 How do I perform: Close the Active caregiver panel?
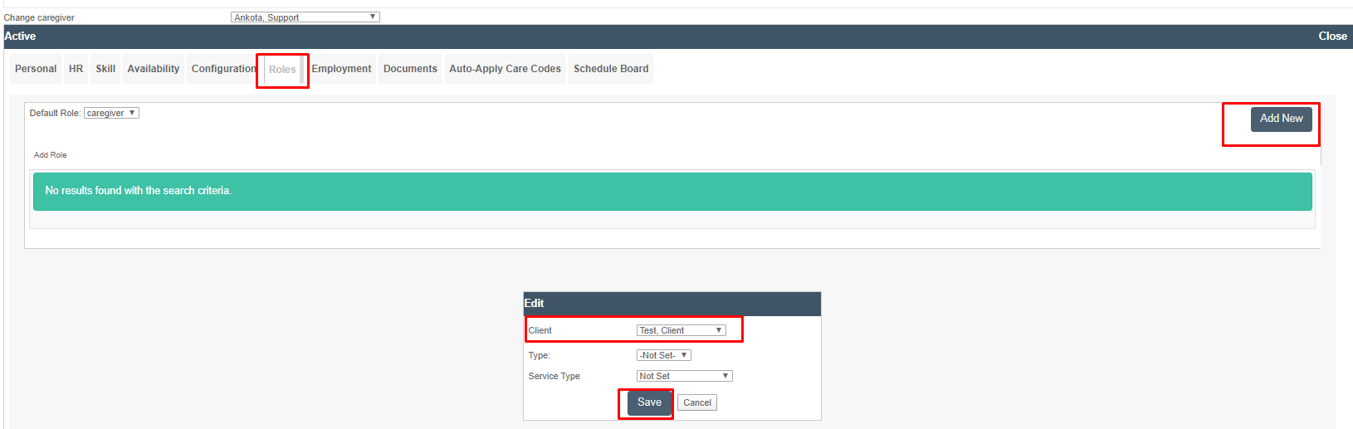(1332, 36)
